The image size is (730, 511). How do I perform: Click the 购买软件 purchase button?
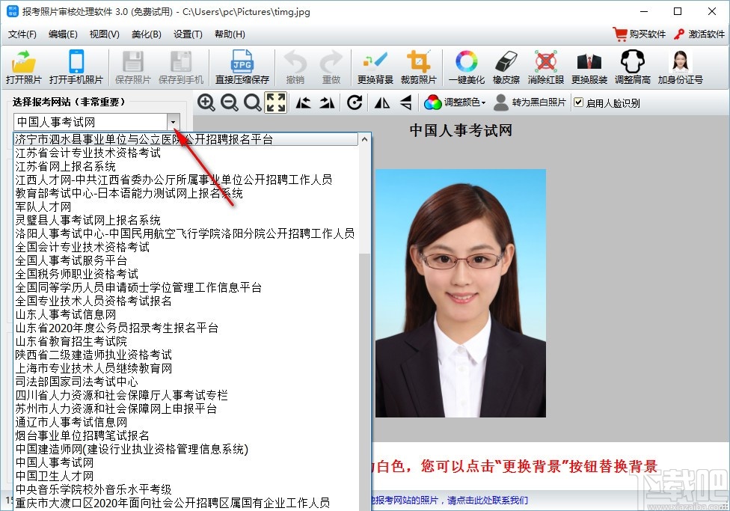click(x=639, y=34)
